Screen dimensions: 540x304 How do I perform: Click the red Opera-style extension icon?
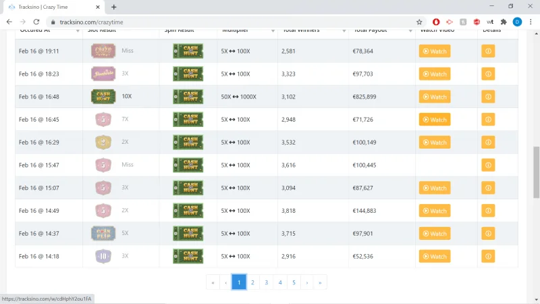[x=436, y=22]
